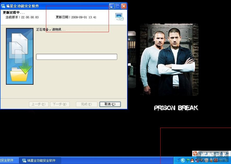Viewport: 231px width, 164px height.
Task: Open the QQ penguin icon in the system tray
Action: (x=192, y=160)
